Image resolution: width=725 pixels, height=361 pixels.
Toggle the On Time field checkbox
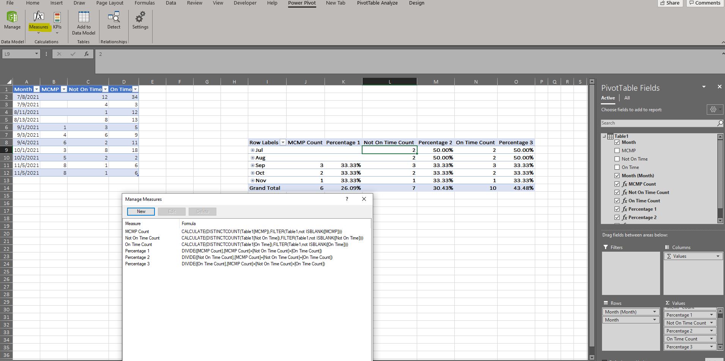617,167
